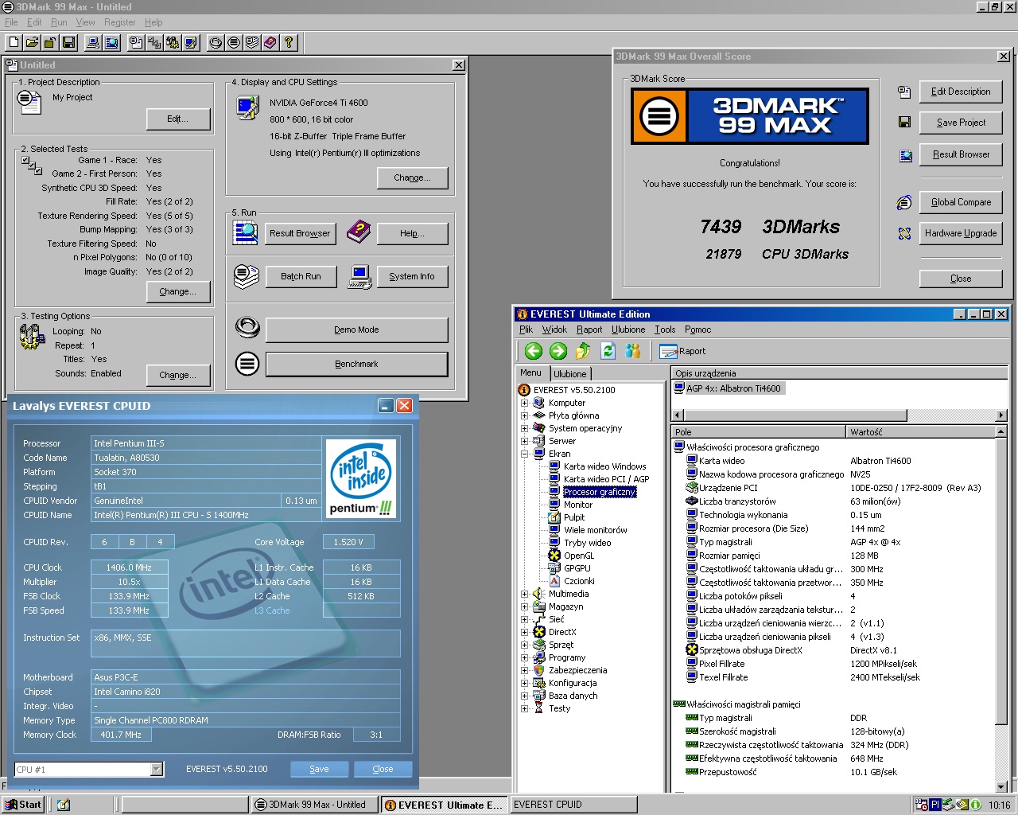Screen dimensions: 1018x815
Task: Click the Edit... button in Project Description
Action: [178, 119]
